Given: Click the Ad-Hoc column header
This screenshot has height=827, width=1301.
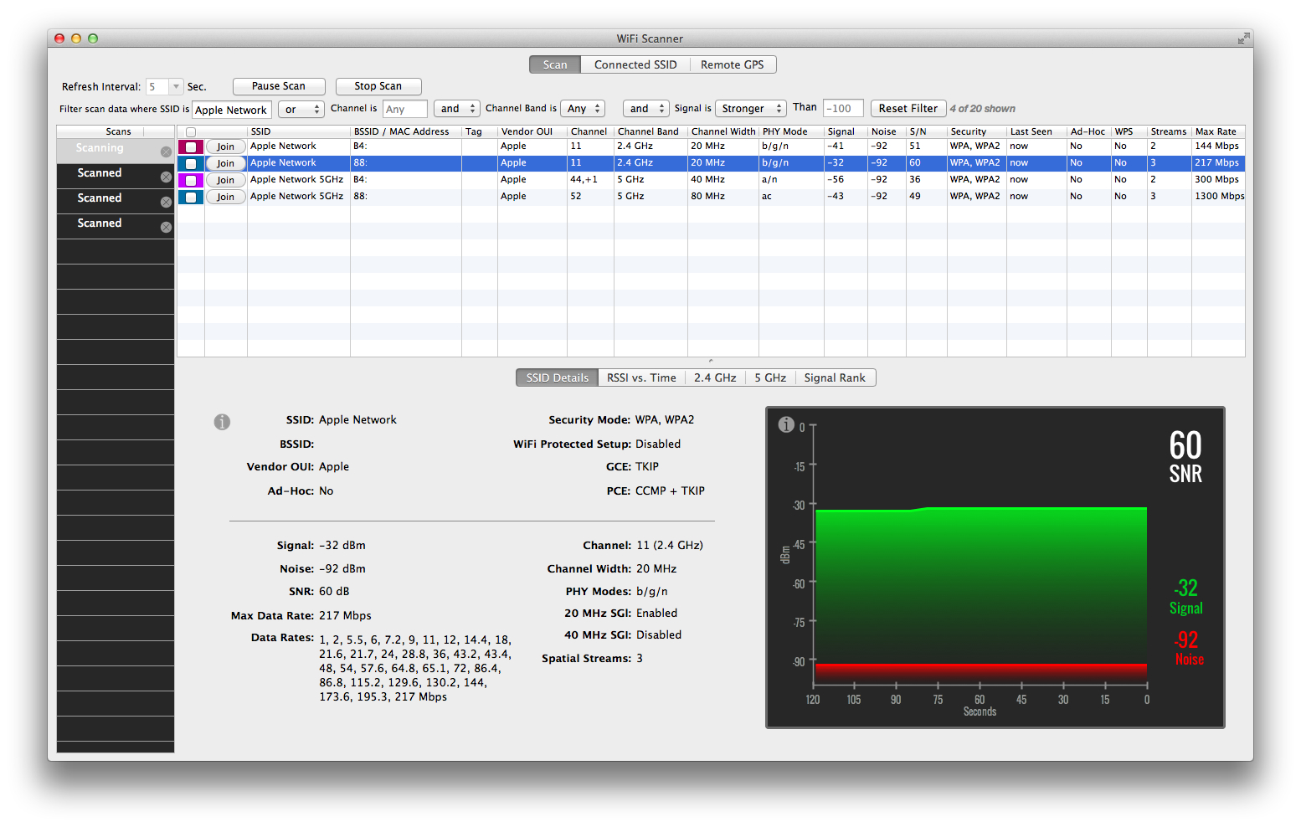Looking at the screenshot, I should (1089, 131).
